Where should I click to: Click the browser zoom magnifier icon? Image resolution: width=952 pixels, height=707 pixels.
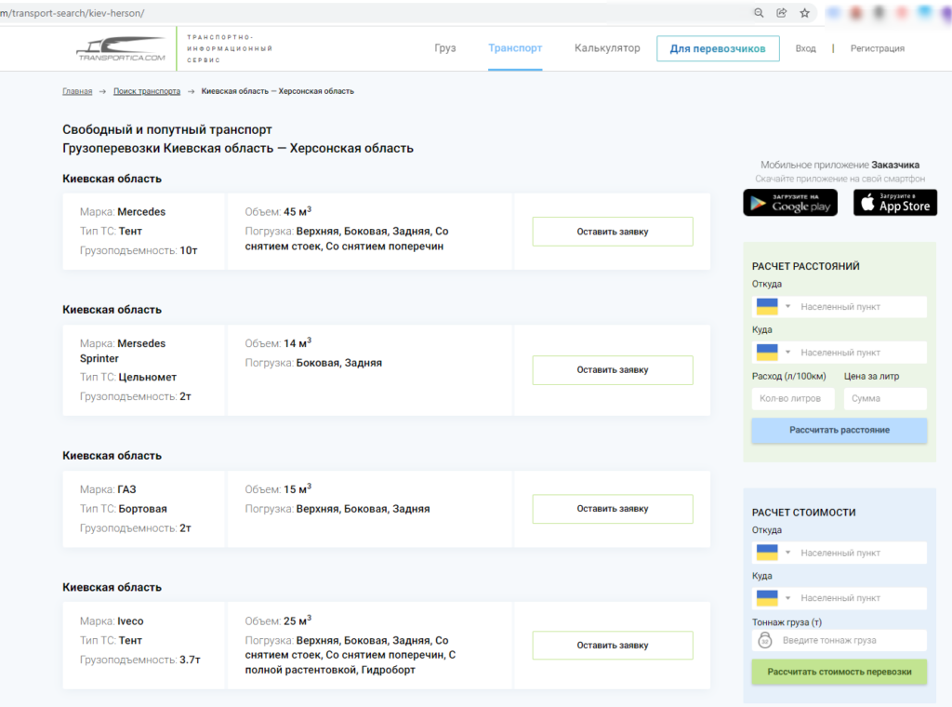759,13
